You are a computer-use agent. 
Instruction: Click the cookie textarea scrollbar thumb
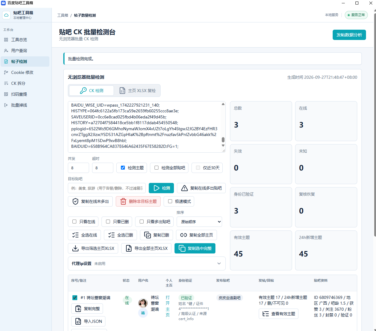click(223, 140)
